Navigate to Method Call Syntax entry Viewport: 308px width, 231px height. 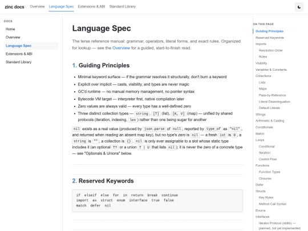coord(273,204)
